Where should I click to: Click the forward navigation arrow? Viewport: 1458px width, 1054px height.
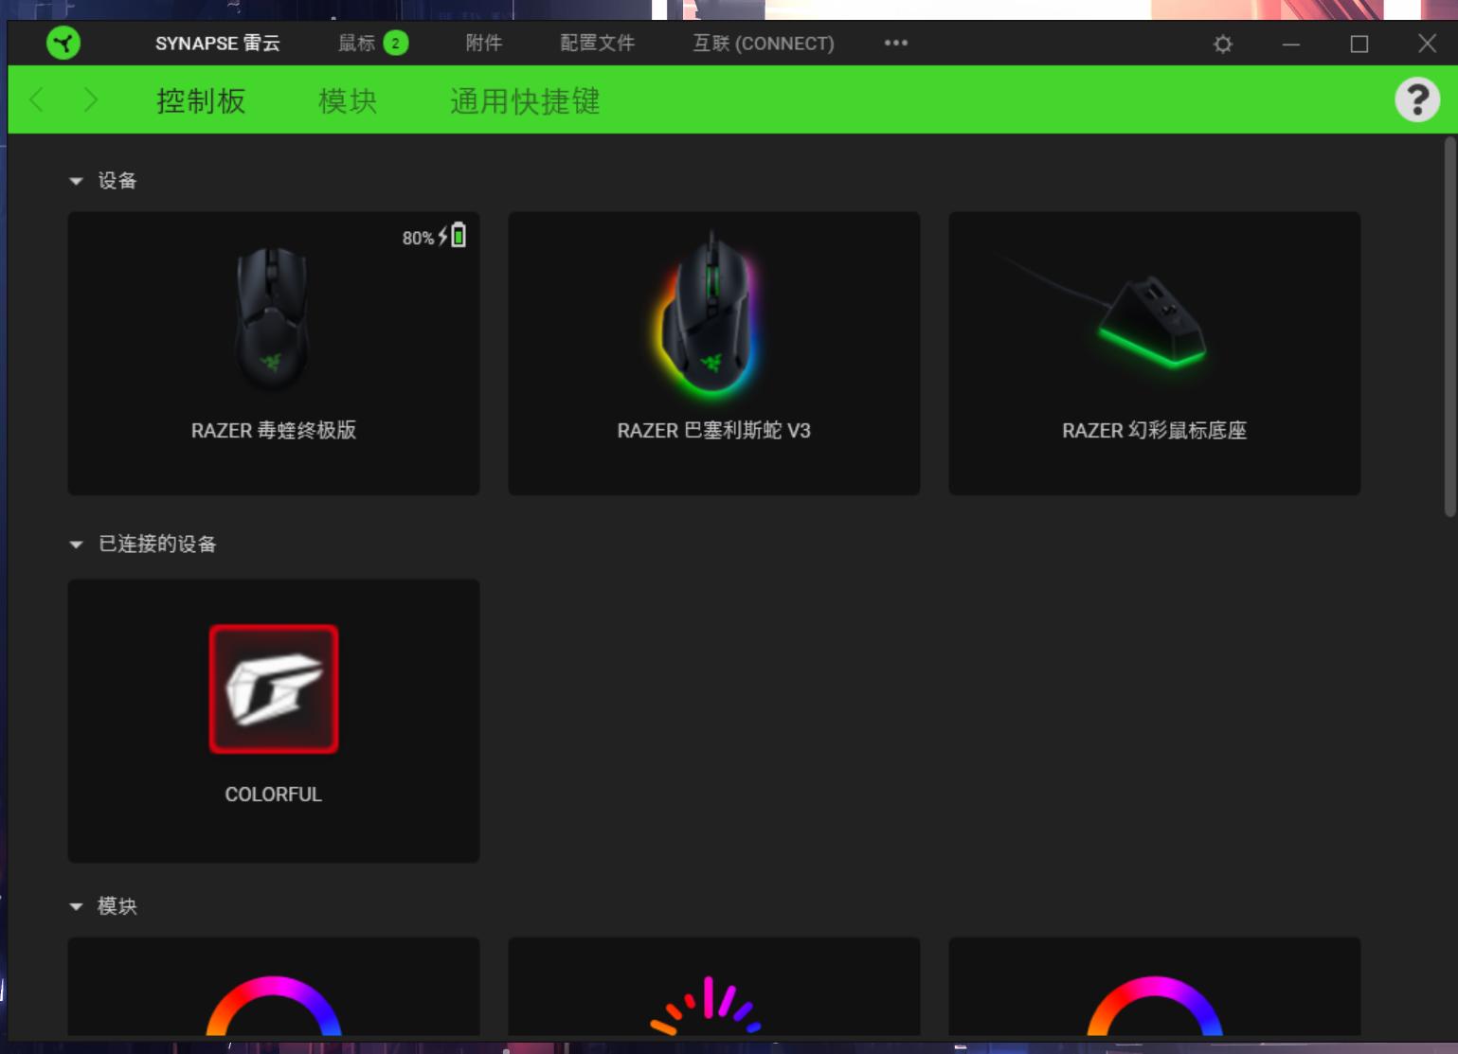coord(90,99)
